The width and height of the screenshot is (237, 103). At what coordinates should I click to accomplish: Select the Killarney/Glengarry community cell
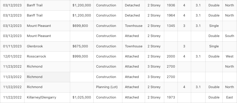tap(47, 97)
